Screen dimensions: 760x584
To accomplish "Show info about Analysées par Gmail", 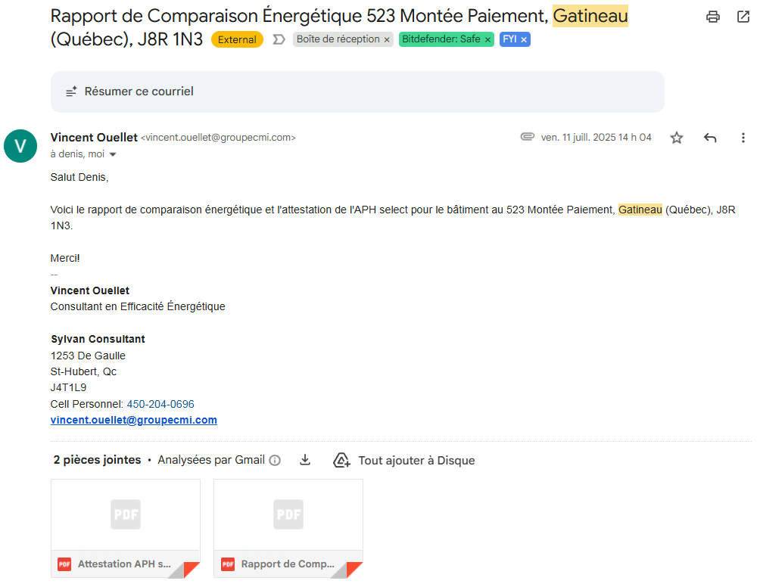I will (275, 460).
